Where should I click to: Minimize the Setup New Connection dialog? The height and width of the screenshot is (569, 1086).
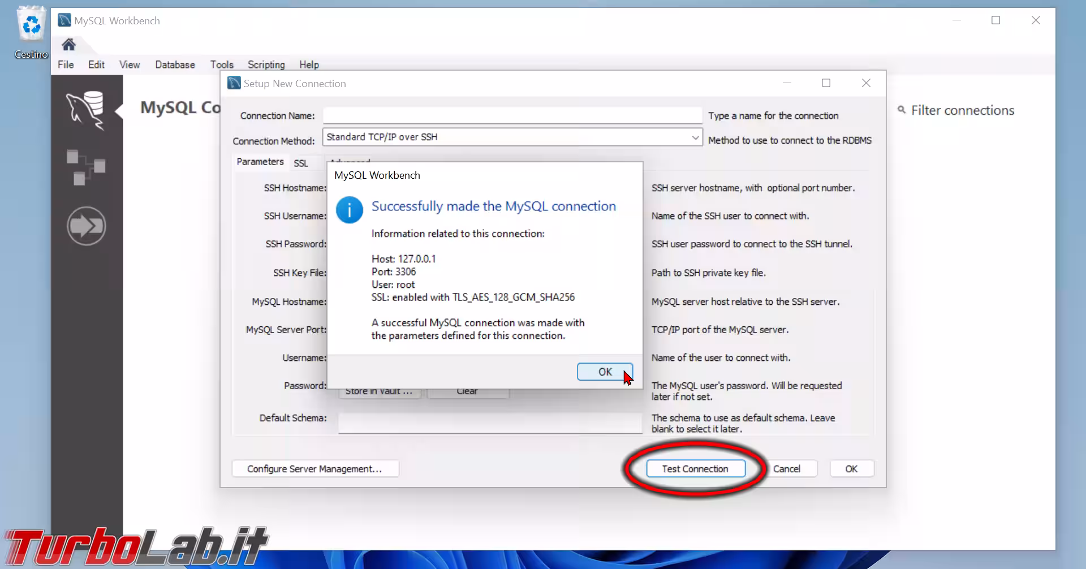[x=786, y=83]
